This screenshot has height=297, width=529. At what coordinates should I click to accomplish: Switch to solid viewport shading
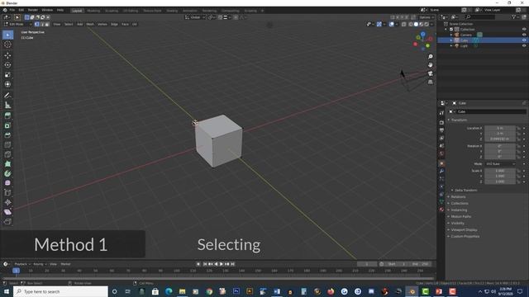point(416,24)
